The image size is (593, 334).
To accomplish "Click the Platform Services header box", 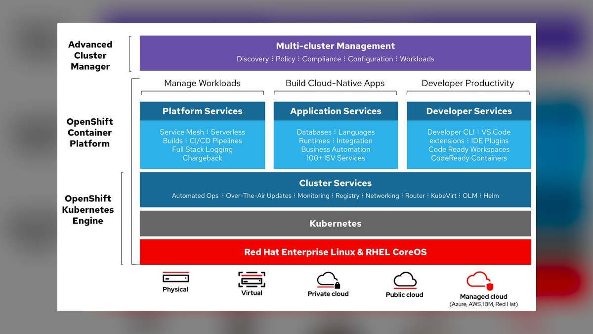I will point(203,111).
